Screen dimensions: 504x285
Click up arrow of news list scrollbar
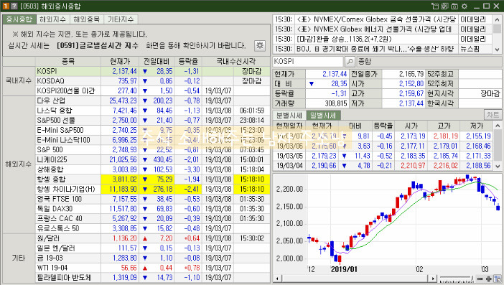(498, 19)
